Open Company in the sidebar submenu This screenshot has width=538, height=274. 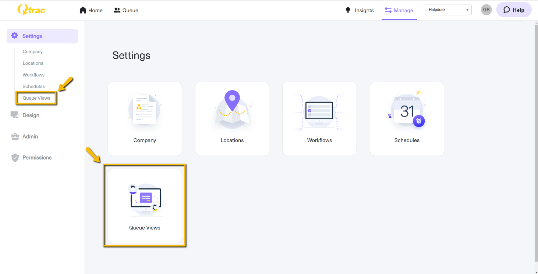(33, 51)
